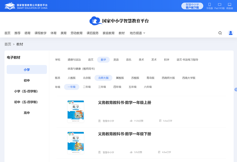Filter subject by 艺术

(x=154, y=60)
